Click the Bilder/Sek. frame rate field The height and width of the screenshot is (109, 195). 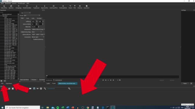pos(34,27)
